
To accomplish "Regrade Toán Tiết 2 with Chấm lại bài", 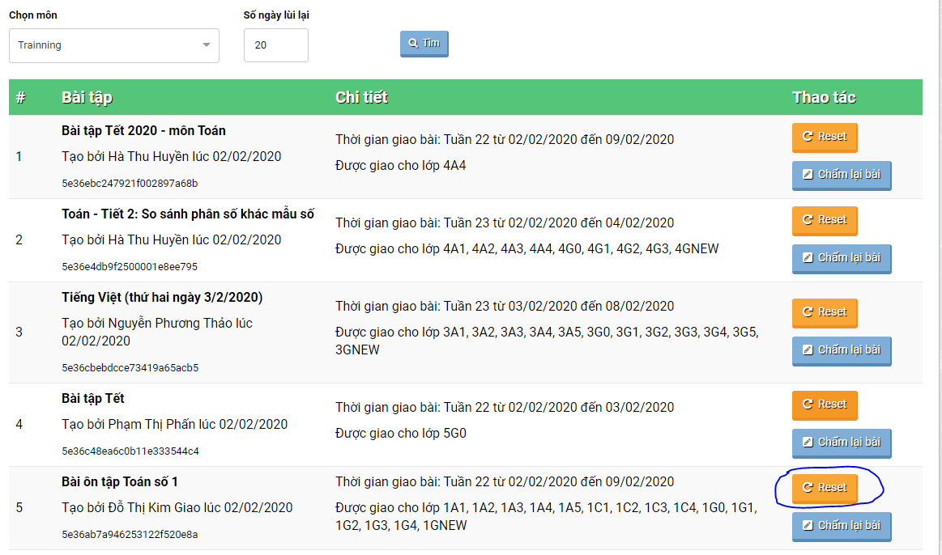I will pos(841,258).
